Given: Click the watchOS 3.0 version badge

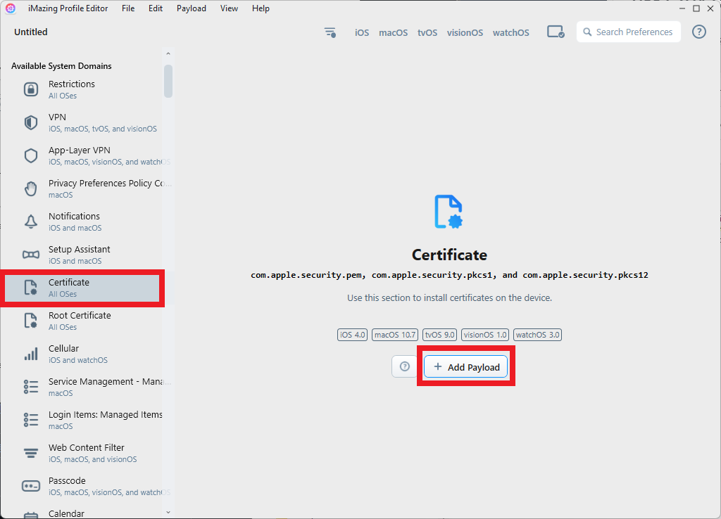Looking at the screenshot, I should 537,334.
